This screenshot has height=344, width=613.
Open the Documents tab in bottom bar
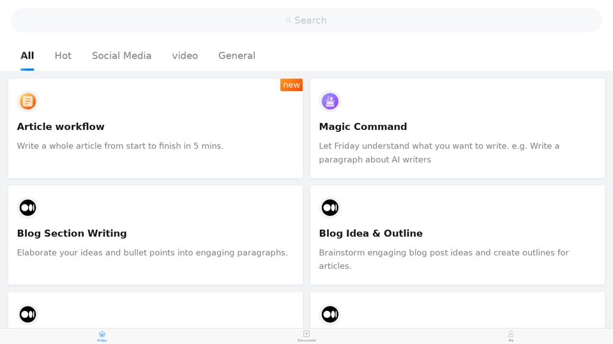(x=306, y=336)
